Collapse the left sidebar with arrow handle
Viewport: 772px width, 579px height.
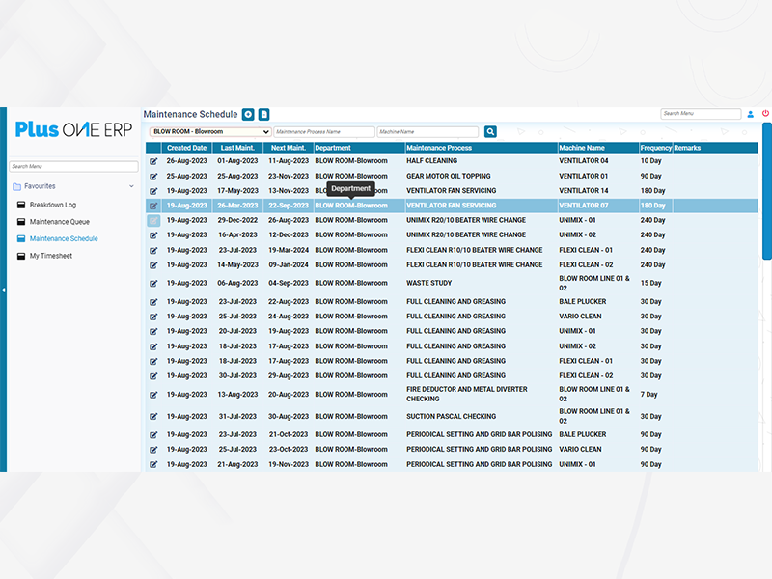[3, 289]
